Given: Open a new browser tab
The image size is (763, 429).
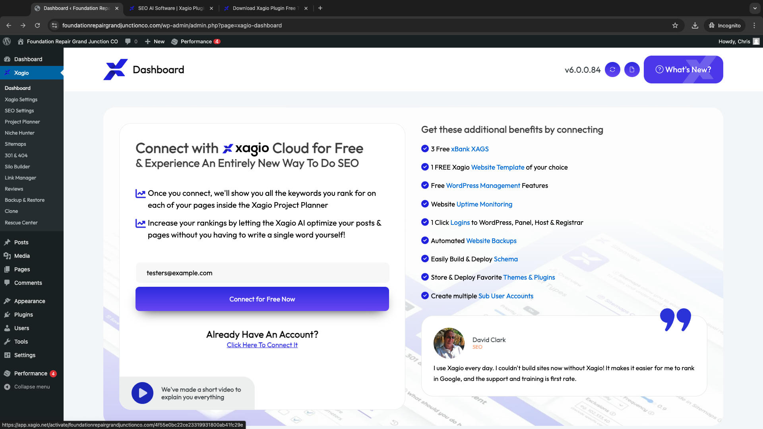Looking at the screenshot, I should point(320,8).
